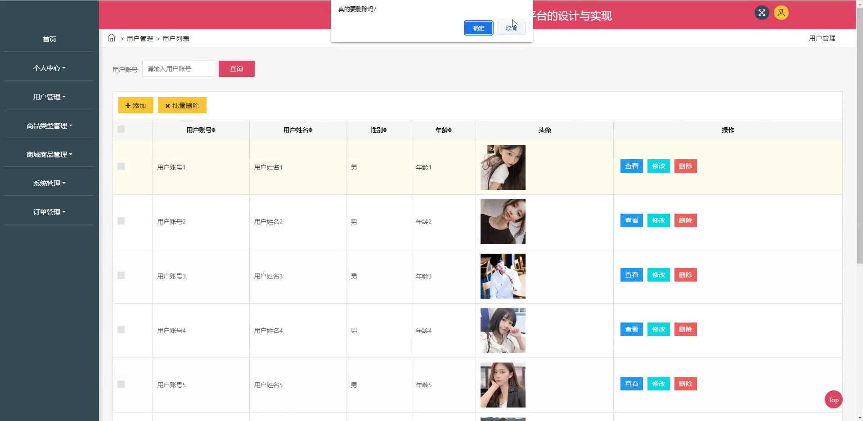The width and height of the screenshot is (863, 421).
Task: Click the 批量删除 batch delete button
Action: point(182,106)
